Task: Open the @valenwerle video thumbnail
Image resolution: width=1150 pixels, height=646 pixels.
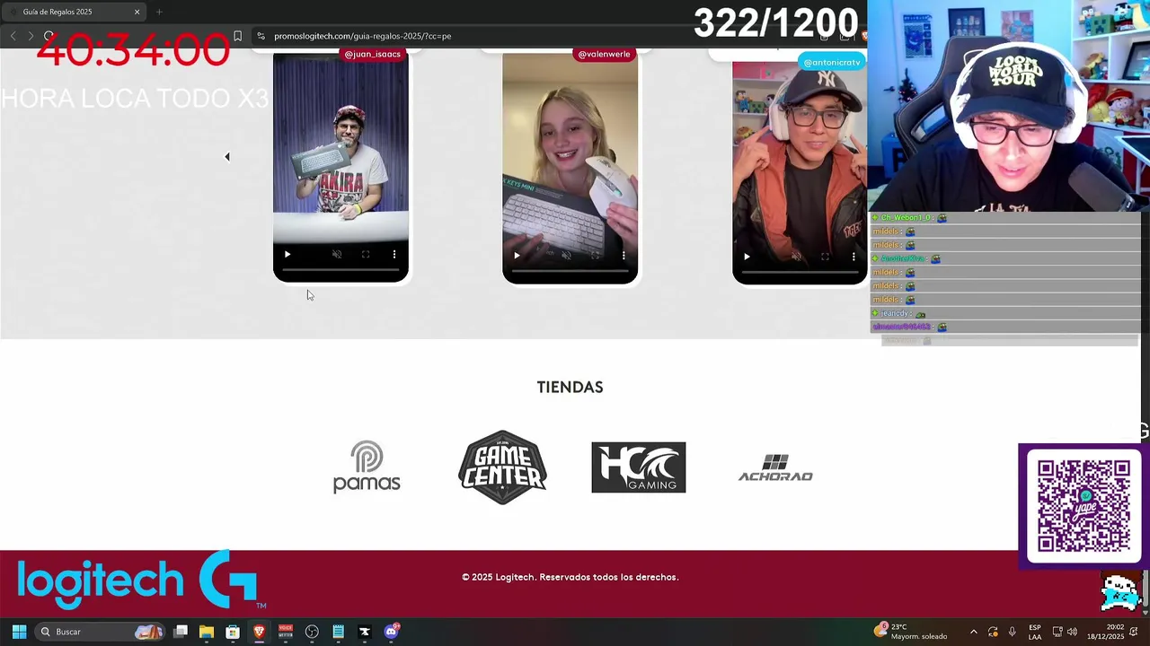Action: tap(571, 167)
